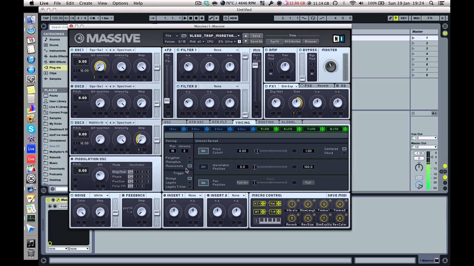The width and height of the screenshot is (474, 266).
Task: Open Filter 2 type dropdown
Action: coord(220,86)
